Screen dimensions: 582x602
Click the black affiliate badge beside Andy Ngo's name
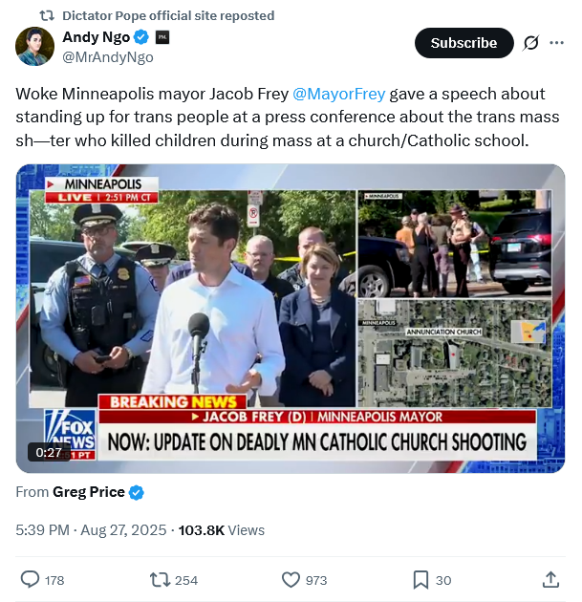(162, 37)
